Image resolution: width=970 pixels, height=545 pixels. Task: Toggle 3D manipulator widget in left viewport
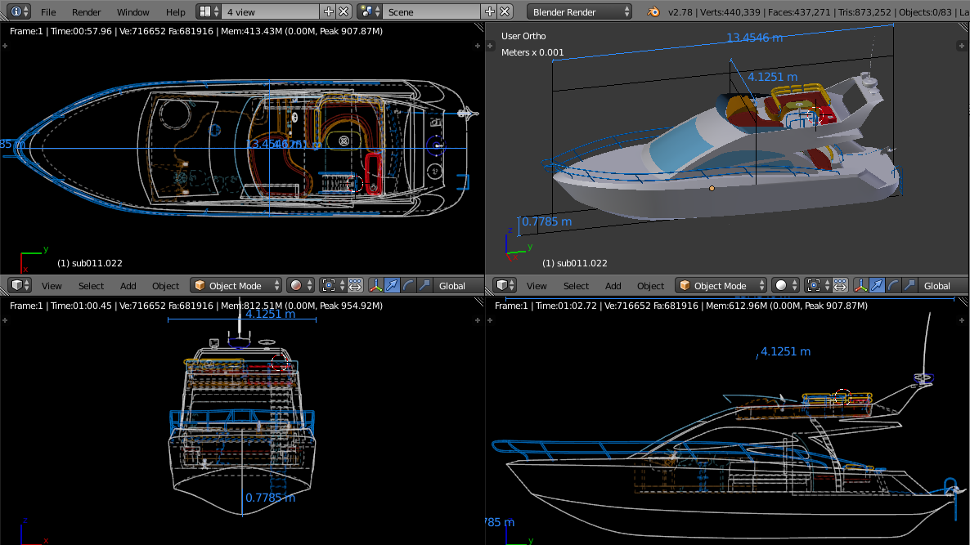click(375, 285)
